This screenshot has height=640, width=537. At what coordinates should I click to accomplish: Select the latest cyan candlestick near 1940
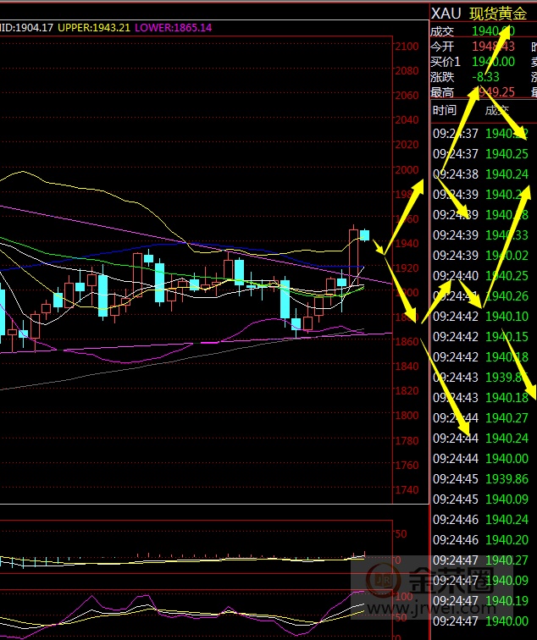coord(364,235)
